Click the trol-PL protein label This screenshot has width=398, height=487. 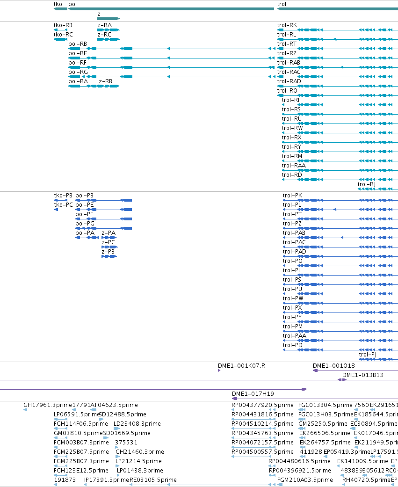tap(292, 205)
